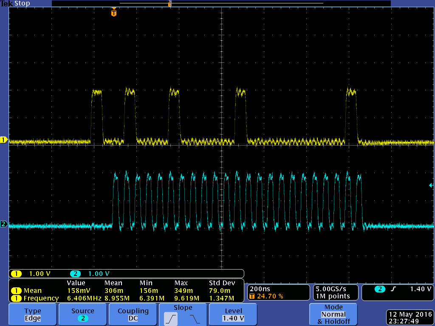Select the Level 1.40 V menu item
This screenshot has height=326, width=435.
tap(234, 315)
